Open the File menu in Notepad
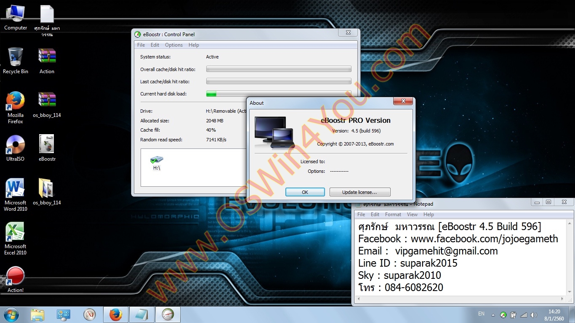 (361, 214)
